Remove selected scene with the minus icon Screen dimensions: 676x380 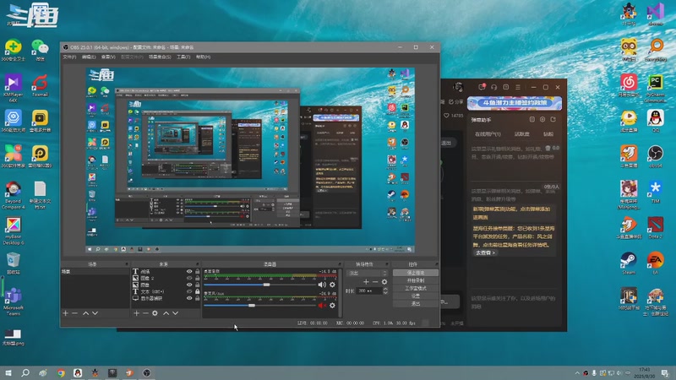tap(74, 313)
